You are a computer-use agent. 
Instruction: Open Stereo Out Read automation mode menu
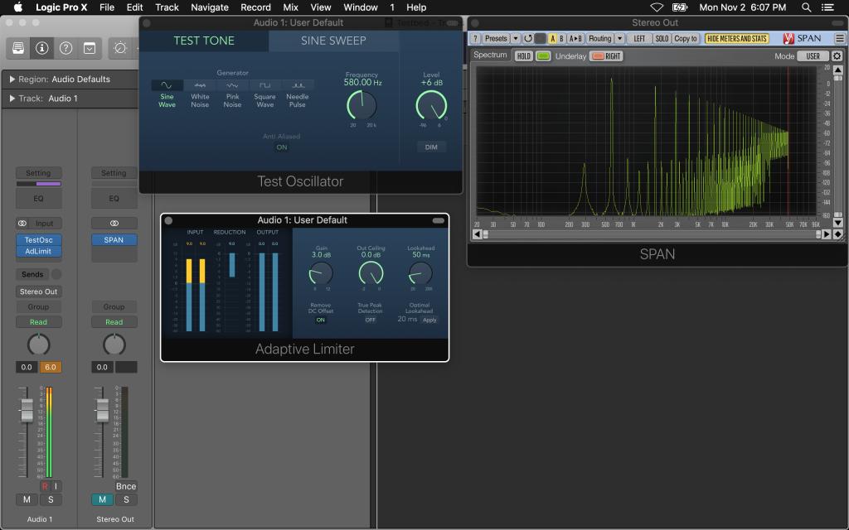pyautogui.click(x=114, y=322)
